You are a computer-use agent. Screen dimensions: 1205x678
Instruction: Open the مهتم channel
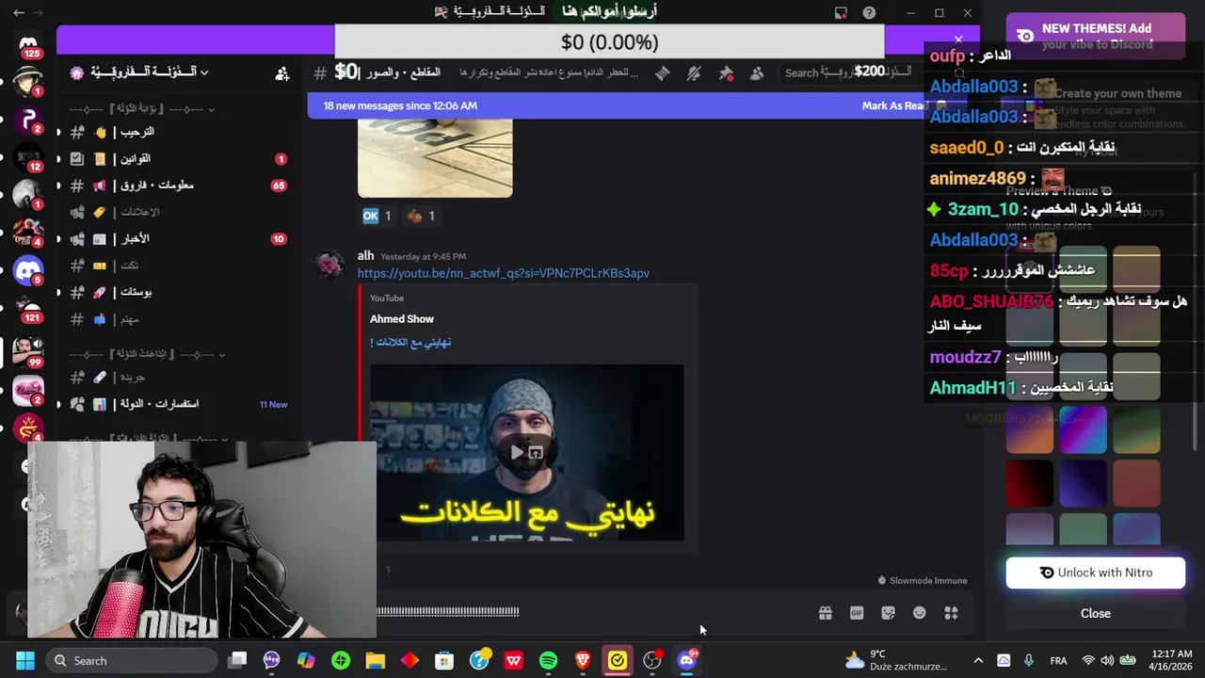[179, 319]
